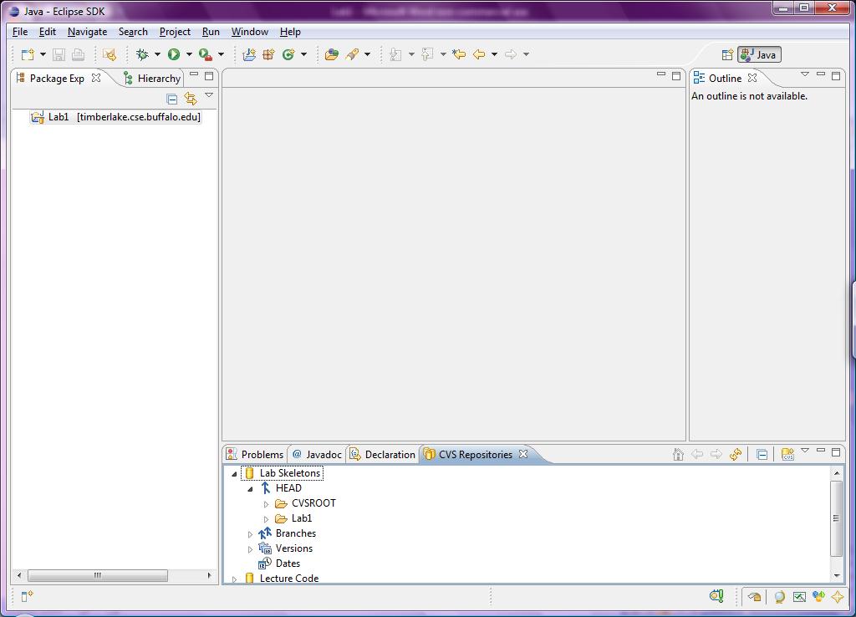Select the Java perspective button
856x617 pixels.
[x=759, y=54]
